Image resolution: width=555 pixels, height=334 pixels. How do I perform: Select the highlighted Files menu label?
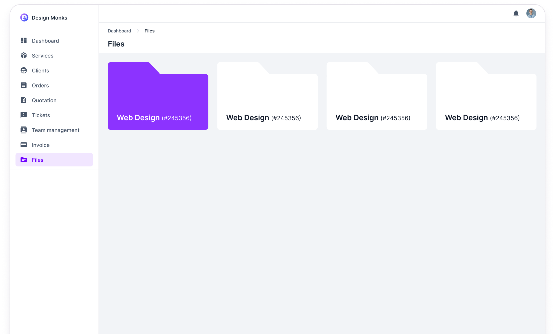pos(37,160)
